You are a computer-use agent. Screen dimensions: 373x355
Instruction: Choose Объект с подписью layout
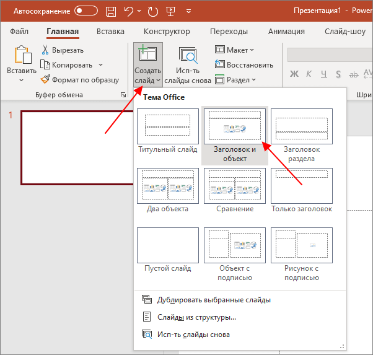(x=235, y=255)
